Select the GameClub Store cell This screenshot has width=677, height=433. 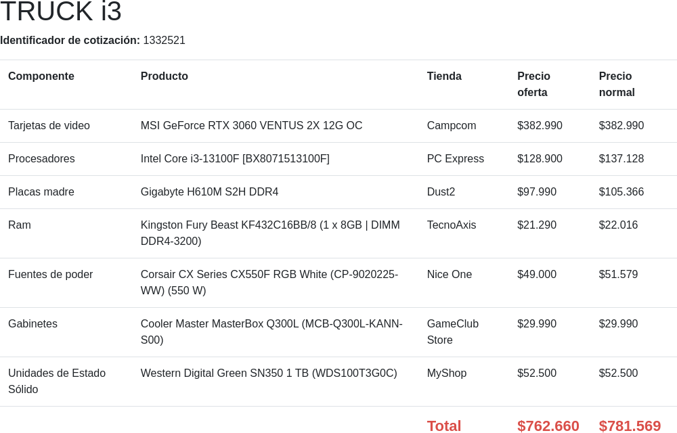(452, 332)
